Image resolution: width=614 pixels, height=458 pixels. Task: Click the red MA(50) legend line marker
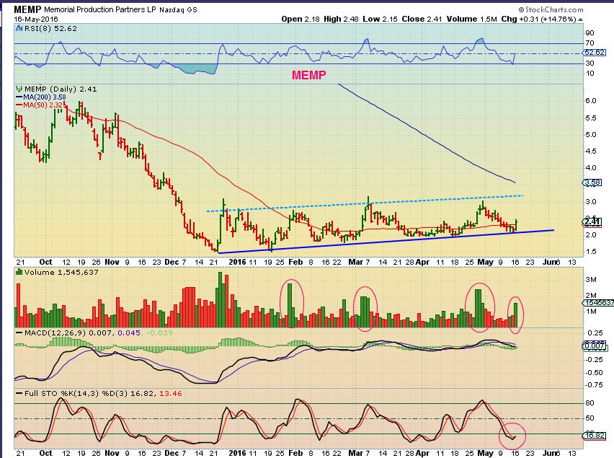pos(19,105)
